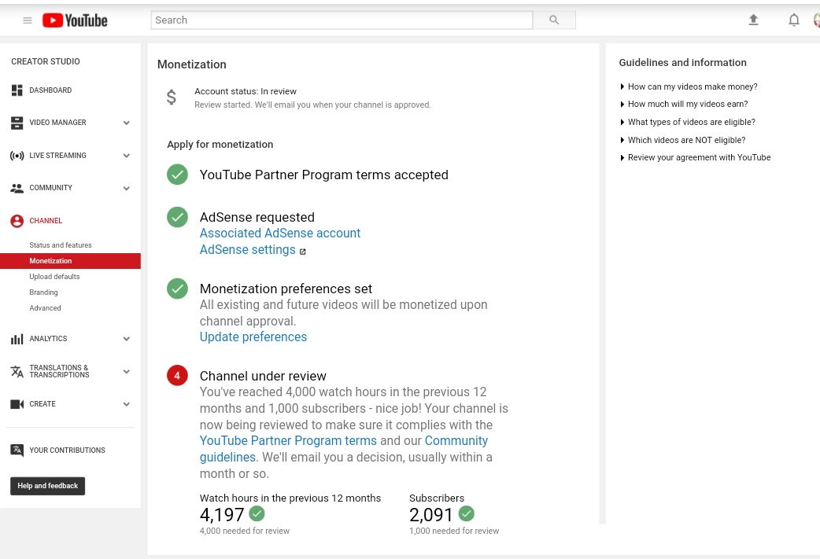The height and width of the screenshot is (559, 820).
Task: Select the Monetization sidebar item
Action: [70, 261]
